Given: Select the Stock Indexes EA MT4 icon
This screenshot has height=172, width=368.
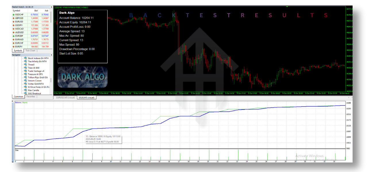Looking at the screenshot, I should pos(25,58).
